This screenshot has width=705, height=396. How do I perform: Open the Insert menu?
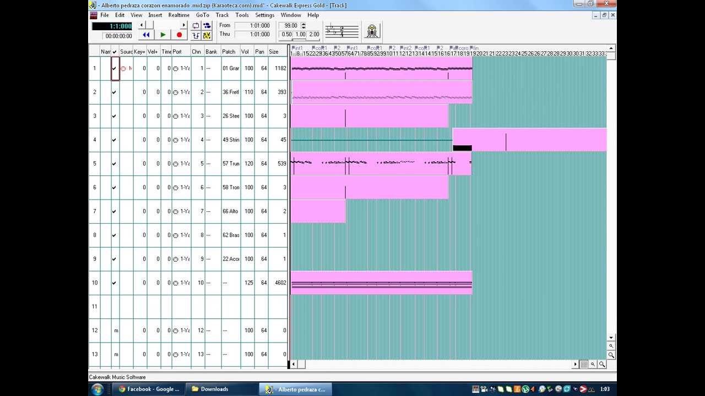pyautogui.click(x=155, y=15)
